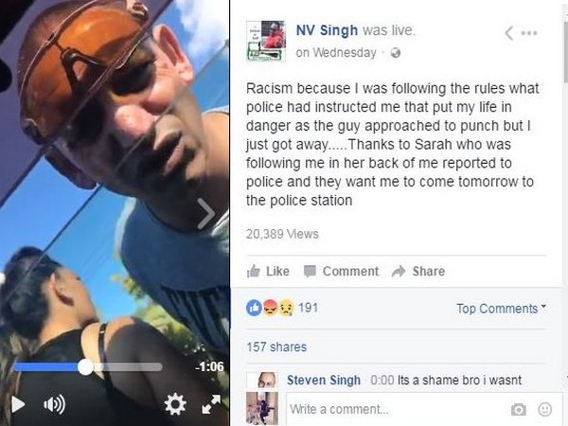The width and height of the screenshot is (568, 426).
Task: Open the NV Singh profile link
Action: coord(327,30)
